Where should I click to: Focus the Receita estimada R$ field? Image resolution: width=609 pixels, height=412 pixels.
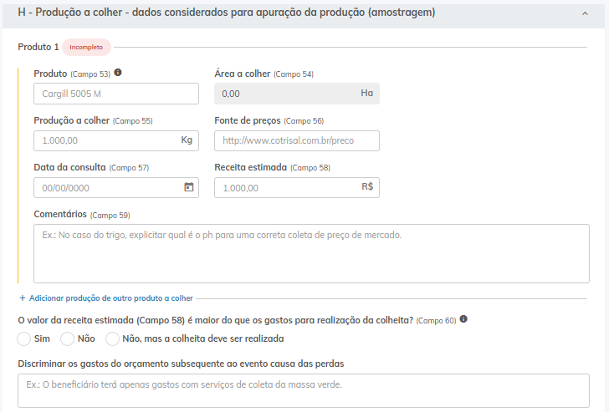pos(286,187)
